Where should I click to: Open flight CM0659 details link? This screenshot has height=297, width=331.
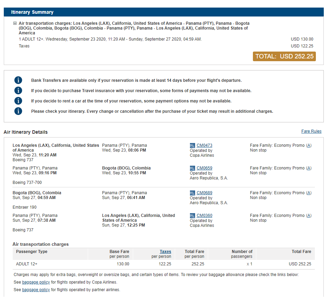pyautogui.click(x=204, y=168)
